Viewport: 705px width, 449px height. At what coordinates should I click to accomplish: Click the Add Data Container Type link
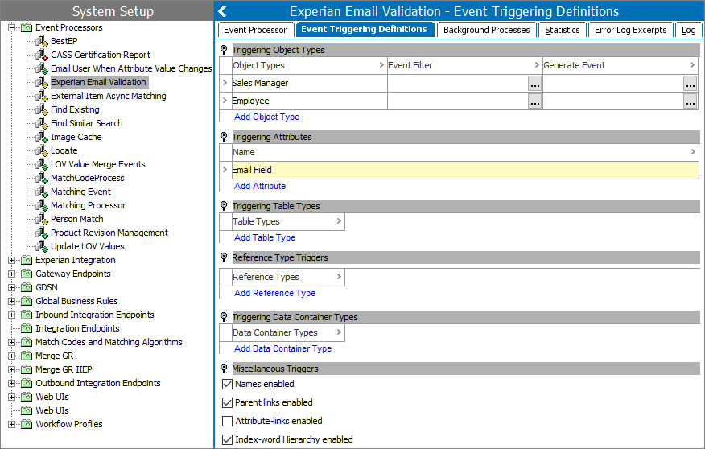282,348
